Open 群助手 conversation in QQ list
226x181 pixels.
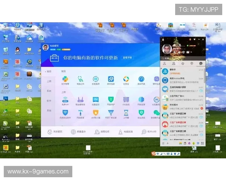182,71
